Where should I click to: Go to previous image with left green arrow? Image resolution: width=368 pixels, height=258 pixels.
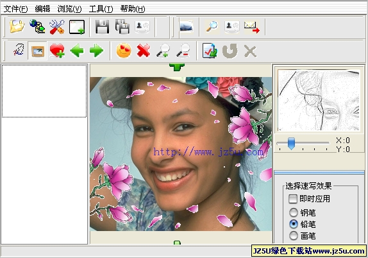(x=77, y=50)
